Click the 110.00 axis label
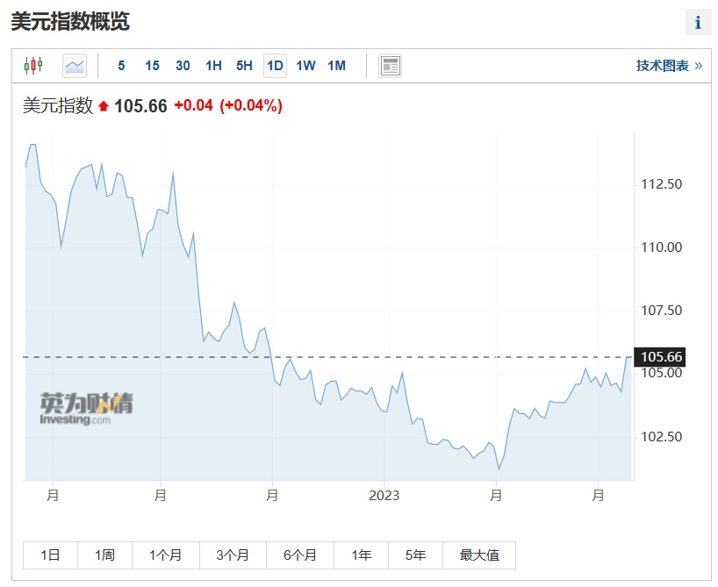718x587 pixels. click(x=661, y=247)
